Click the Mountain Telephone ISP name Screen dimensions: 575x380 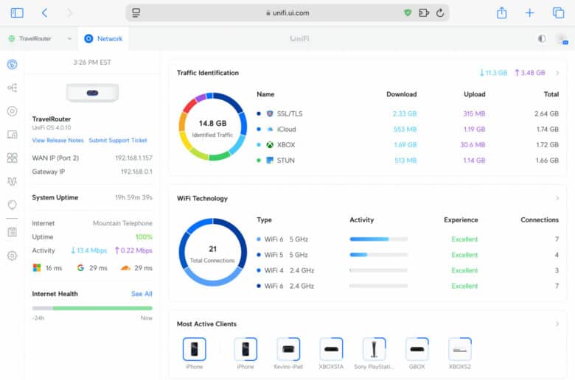122,223
